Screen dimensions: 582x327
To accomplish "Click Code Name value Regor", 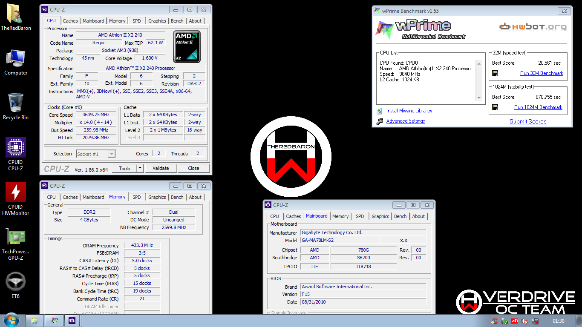I will pyautogui.click(x=98, y=43).
